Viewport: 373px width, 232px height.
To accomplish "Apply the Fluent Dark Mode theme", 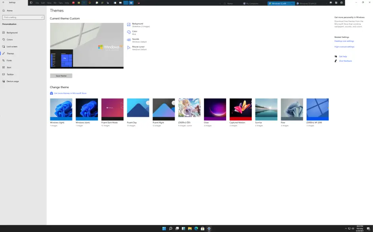I will (112, 109).
